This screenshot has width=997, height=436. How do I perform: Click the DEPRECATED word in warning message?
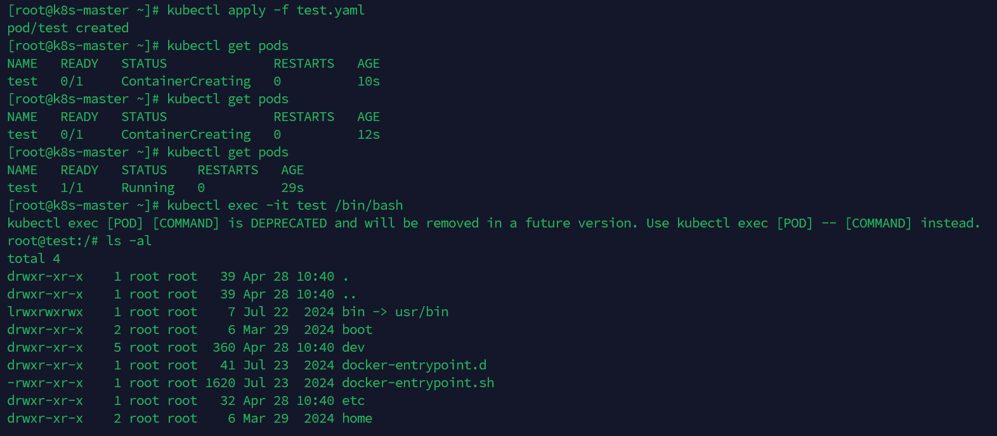289,224
